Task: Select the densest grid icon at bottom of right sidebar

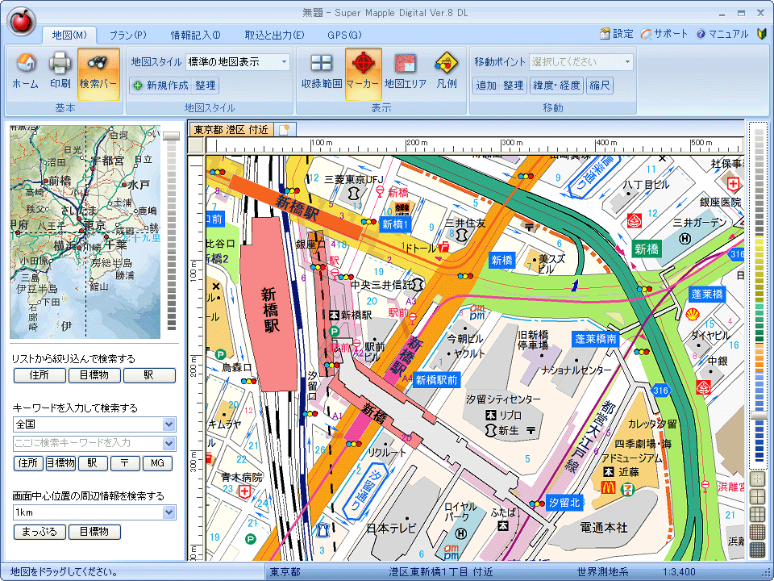Action: pyautogui.click(x=757, y=550)
